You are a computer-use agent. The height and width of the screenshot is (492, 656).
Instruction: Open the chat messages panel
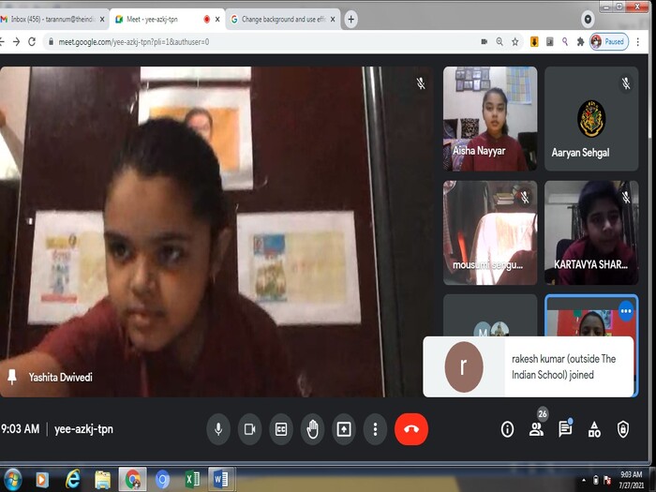[x=565, y=429]
